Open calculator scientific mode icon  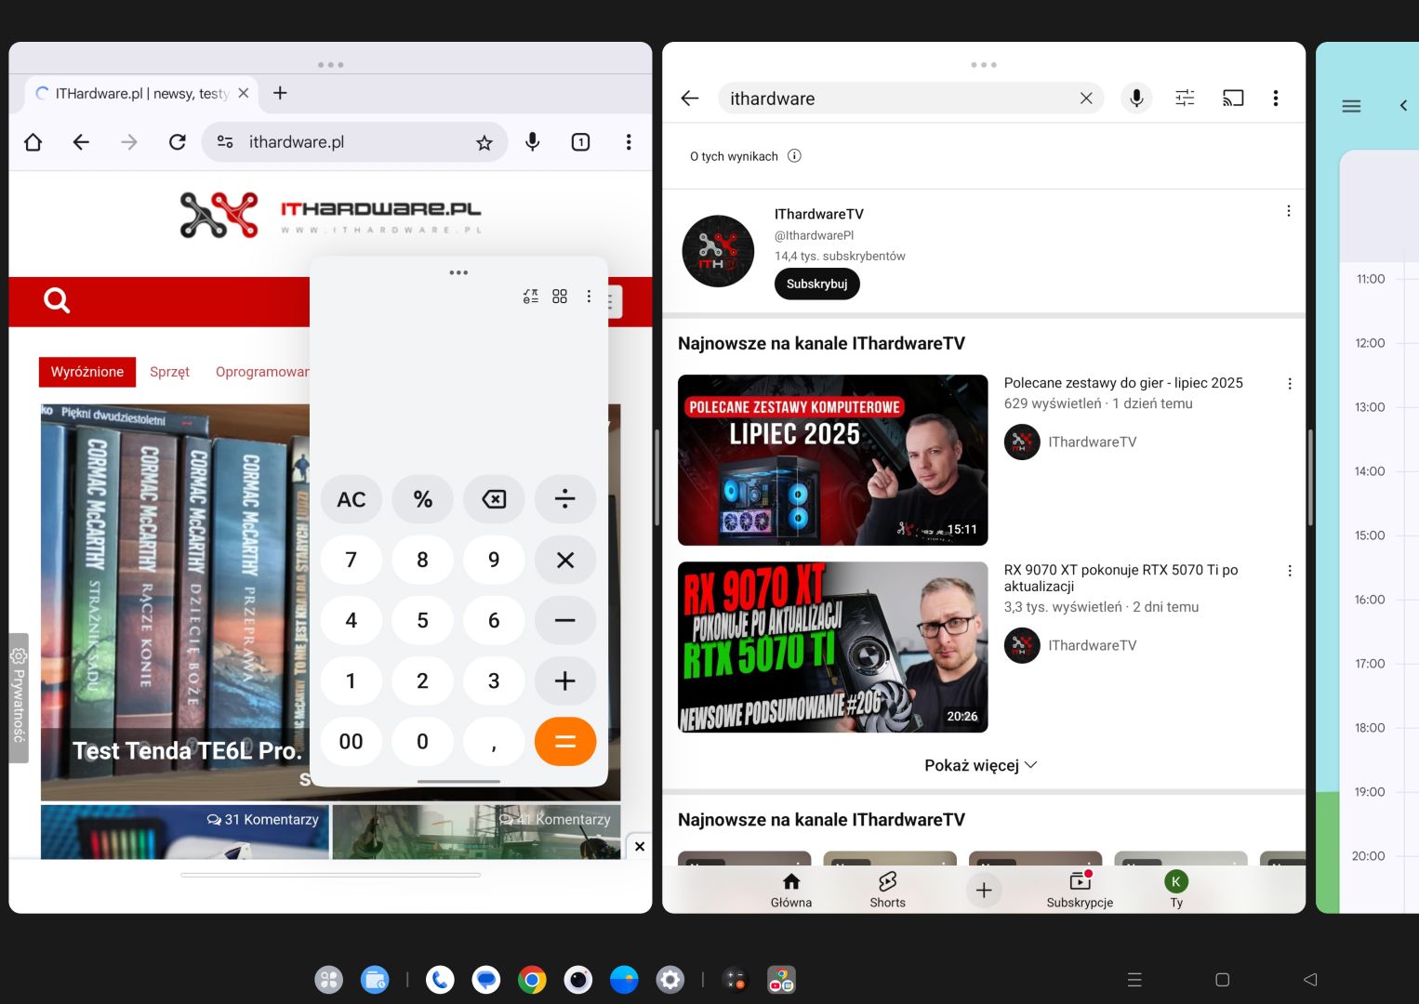pyautogui.click(x=531, y=297)
